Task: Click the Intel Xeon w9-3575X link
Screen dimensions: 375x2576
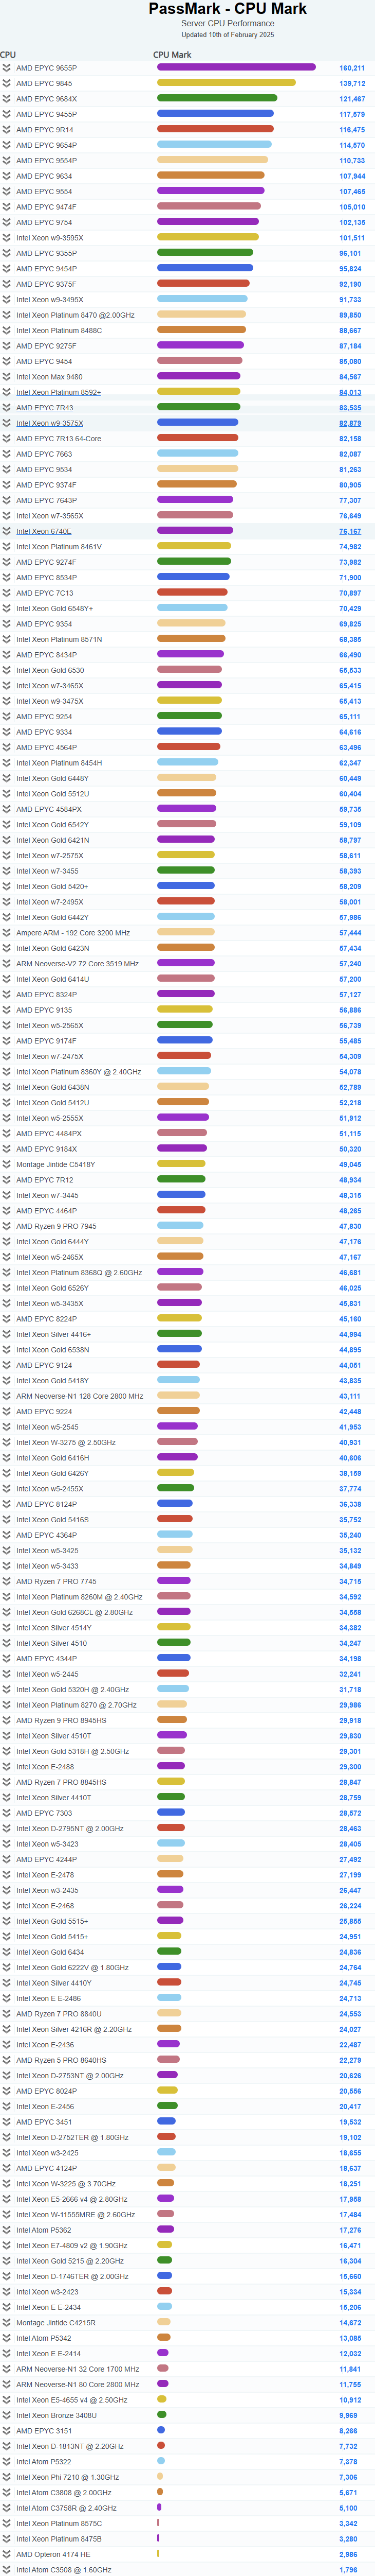Action: click(x=49, y=423)
